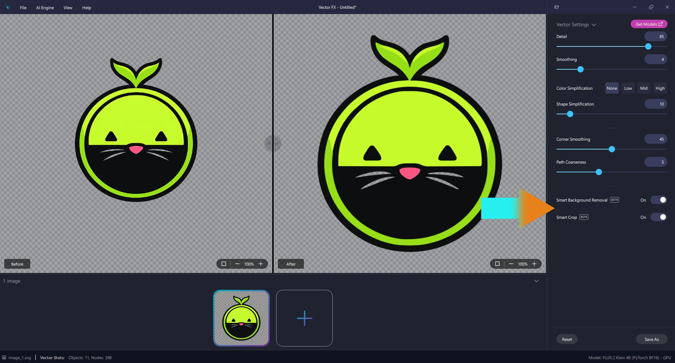Screen dimensions: 675x363
Task: Click fit-to-view icon in After pane
Action: pyautogui.click(x=497, y=264)
